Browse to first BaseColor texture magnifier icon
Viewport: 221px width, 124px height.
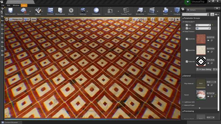[x=212, y=41]
